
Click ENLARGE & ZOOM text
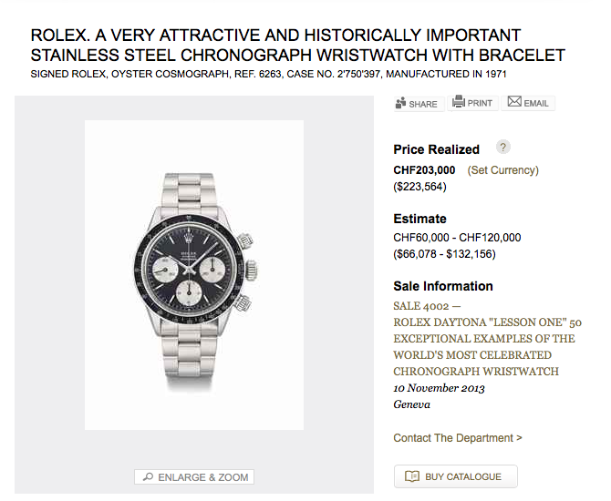pyautogui.click(x=203, y=477)
